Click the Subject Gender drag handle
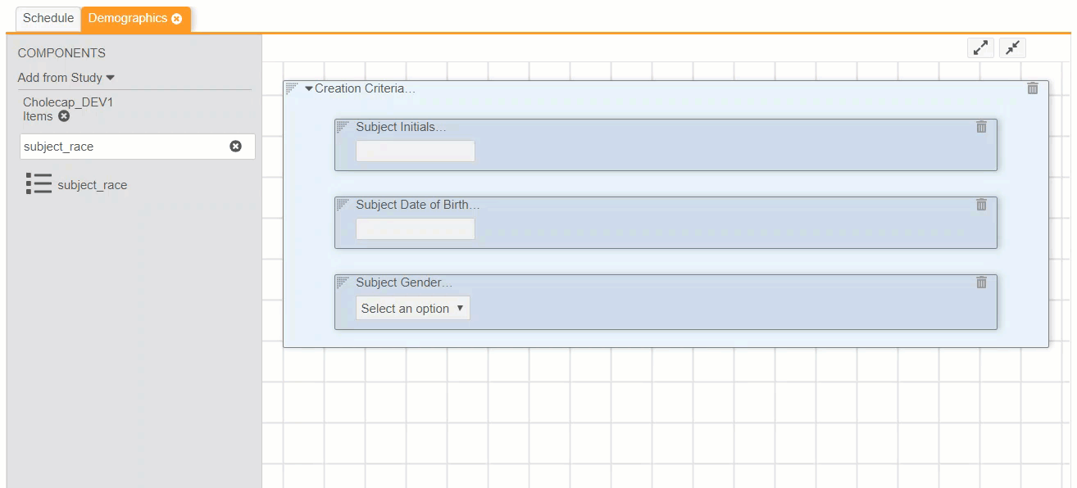The height and width of the screenshot is (488, 1077). pos(343,282)
